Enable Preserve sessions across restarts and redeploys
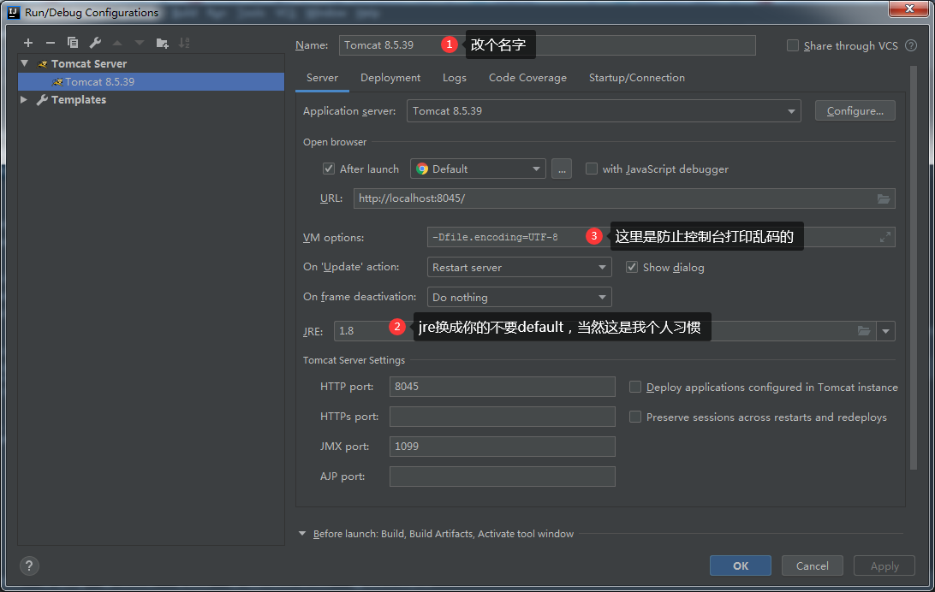 click(x=635, y=417)
